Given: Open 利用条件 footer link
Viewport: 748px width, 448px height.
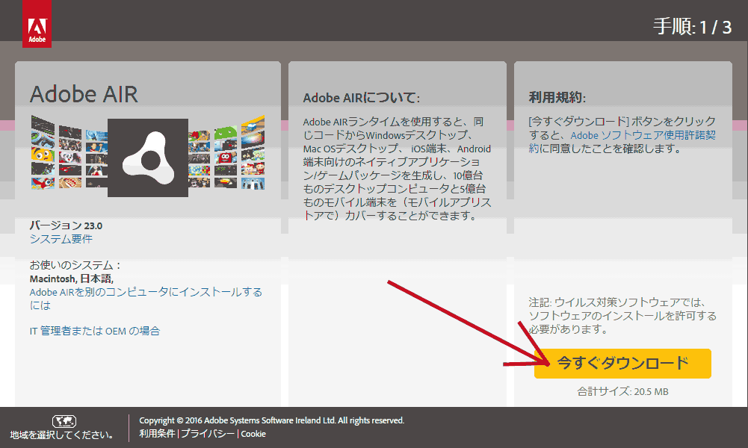Looking at the screenshot, I should click(x=157, y=434).
